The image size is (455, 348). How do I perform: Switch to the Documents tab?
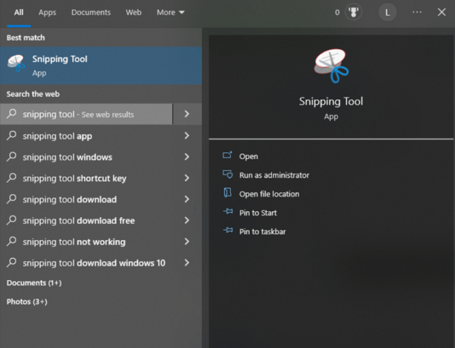(91, 12)
